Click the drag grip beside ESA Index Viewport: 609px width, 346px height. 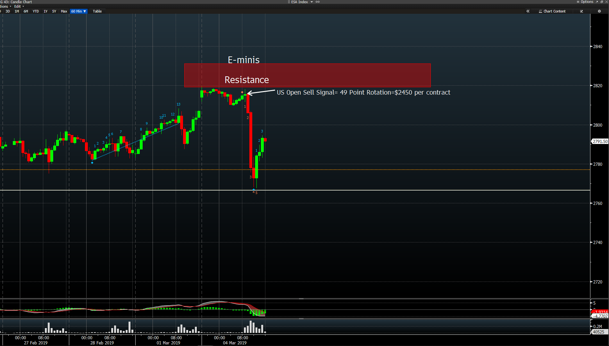[x=289, y=2]
